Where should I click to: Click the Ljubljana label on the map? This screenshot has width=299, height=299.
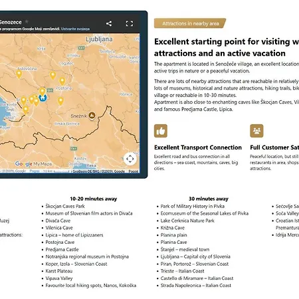click(99, 39)
